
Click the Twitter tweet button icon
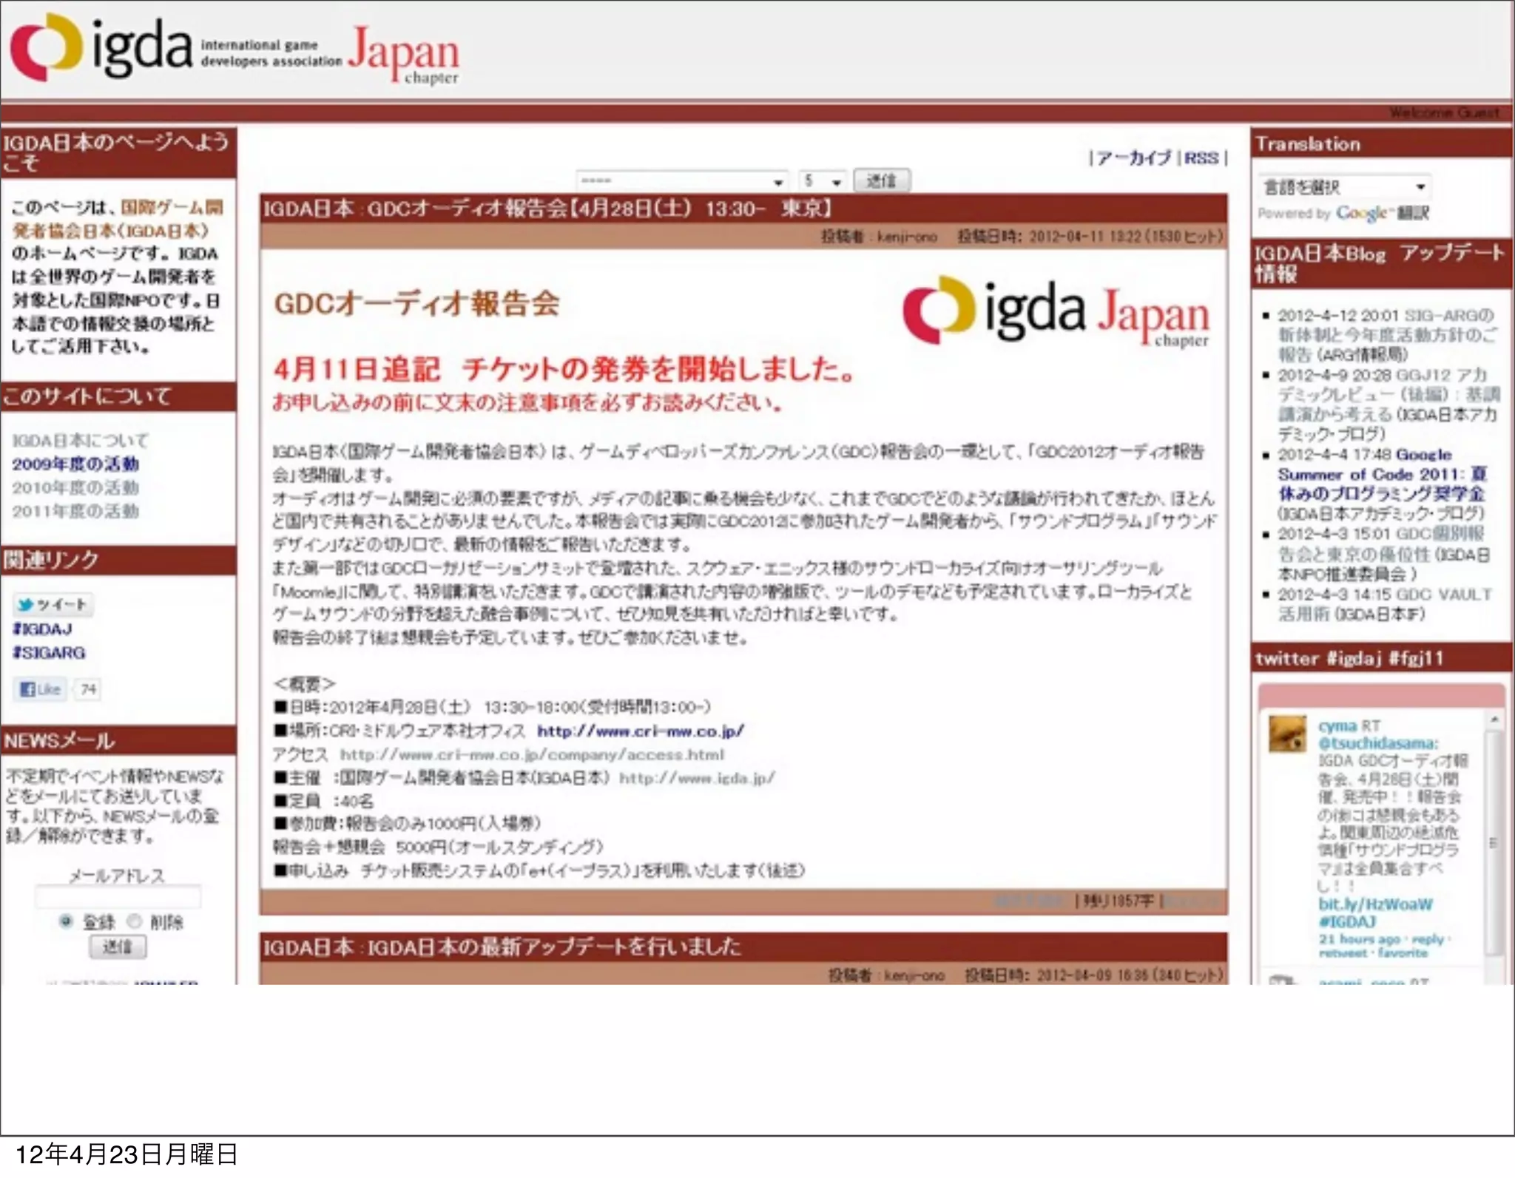coord(53,604)
